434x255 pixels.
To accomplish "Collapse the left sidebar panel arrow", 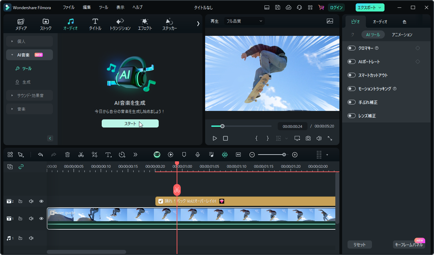I will point(50,138).
